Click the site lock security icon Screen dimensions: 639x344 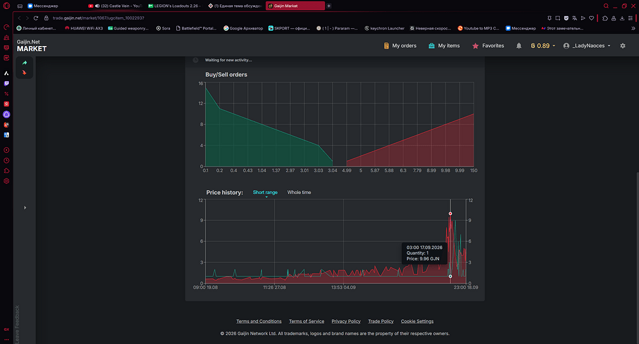(x=46, y=18)
